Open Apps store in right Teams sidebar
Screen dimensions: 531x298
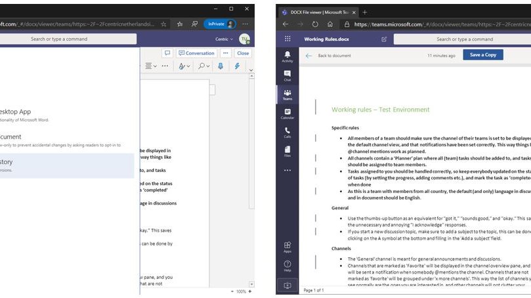coord(287,247)
